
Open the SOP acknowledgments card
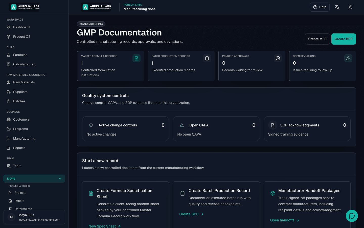pos(307,129)
